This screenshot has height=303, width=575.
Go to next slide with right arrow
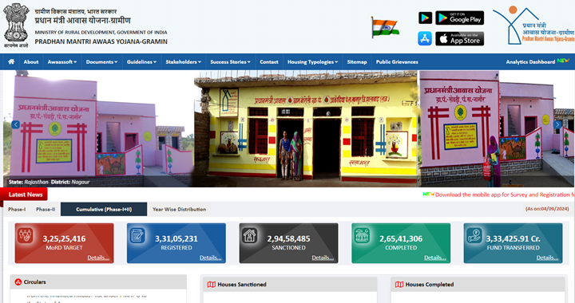click(x=557, y=124)
